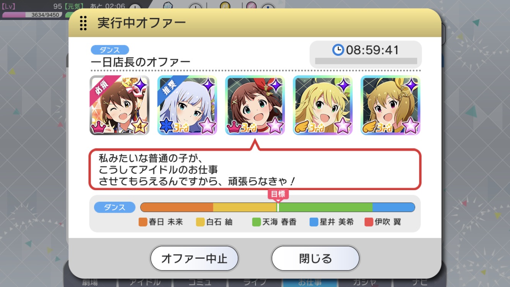Tap the six-dot grip icon beside 実行中オファー
The image size is (510, 287).
83,23
